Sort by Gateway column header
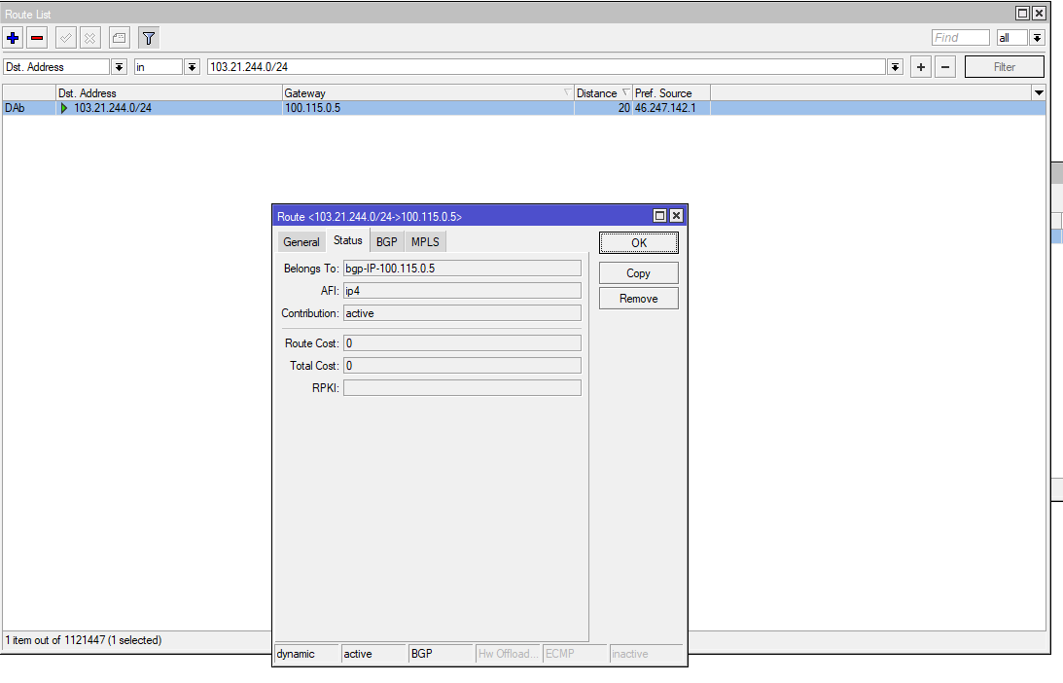Screen dimensions: 1063x683 point(428,93)
